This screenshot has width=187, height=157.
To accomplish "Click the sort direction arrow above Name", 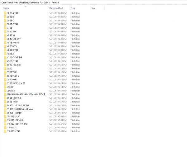I will [x=25, y=6].
